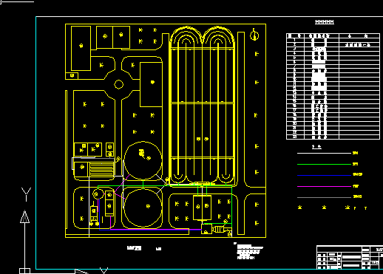Screen dimensions: 383x274
Task: Click second tree symbol in legend
Action: tap(324, 208)
